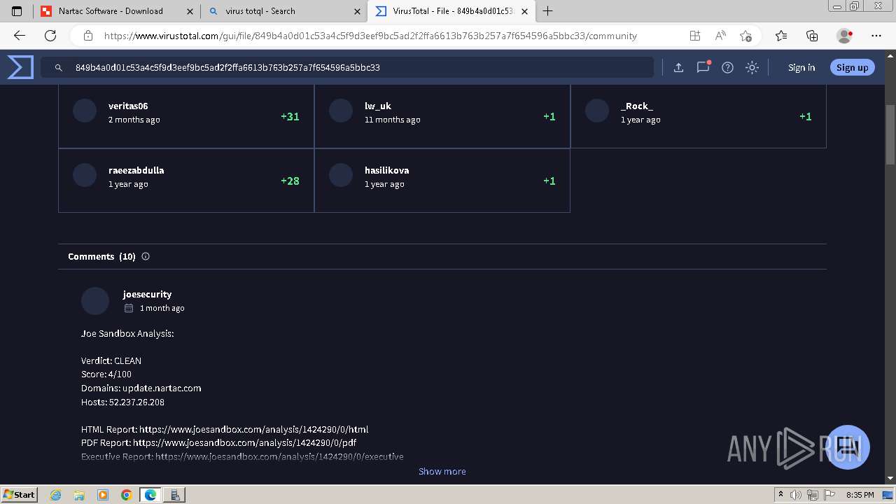Open the lw_uk user name
Screen dimensions: 896x504
pos(378,106)
